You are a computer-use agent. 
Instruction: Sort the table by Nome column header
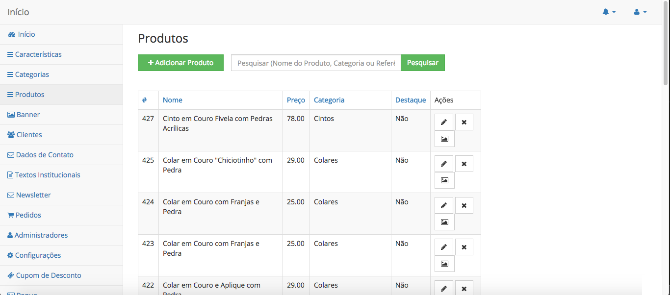click(173, 100)
